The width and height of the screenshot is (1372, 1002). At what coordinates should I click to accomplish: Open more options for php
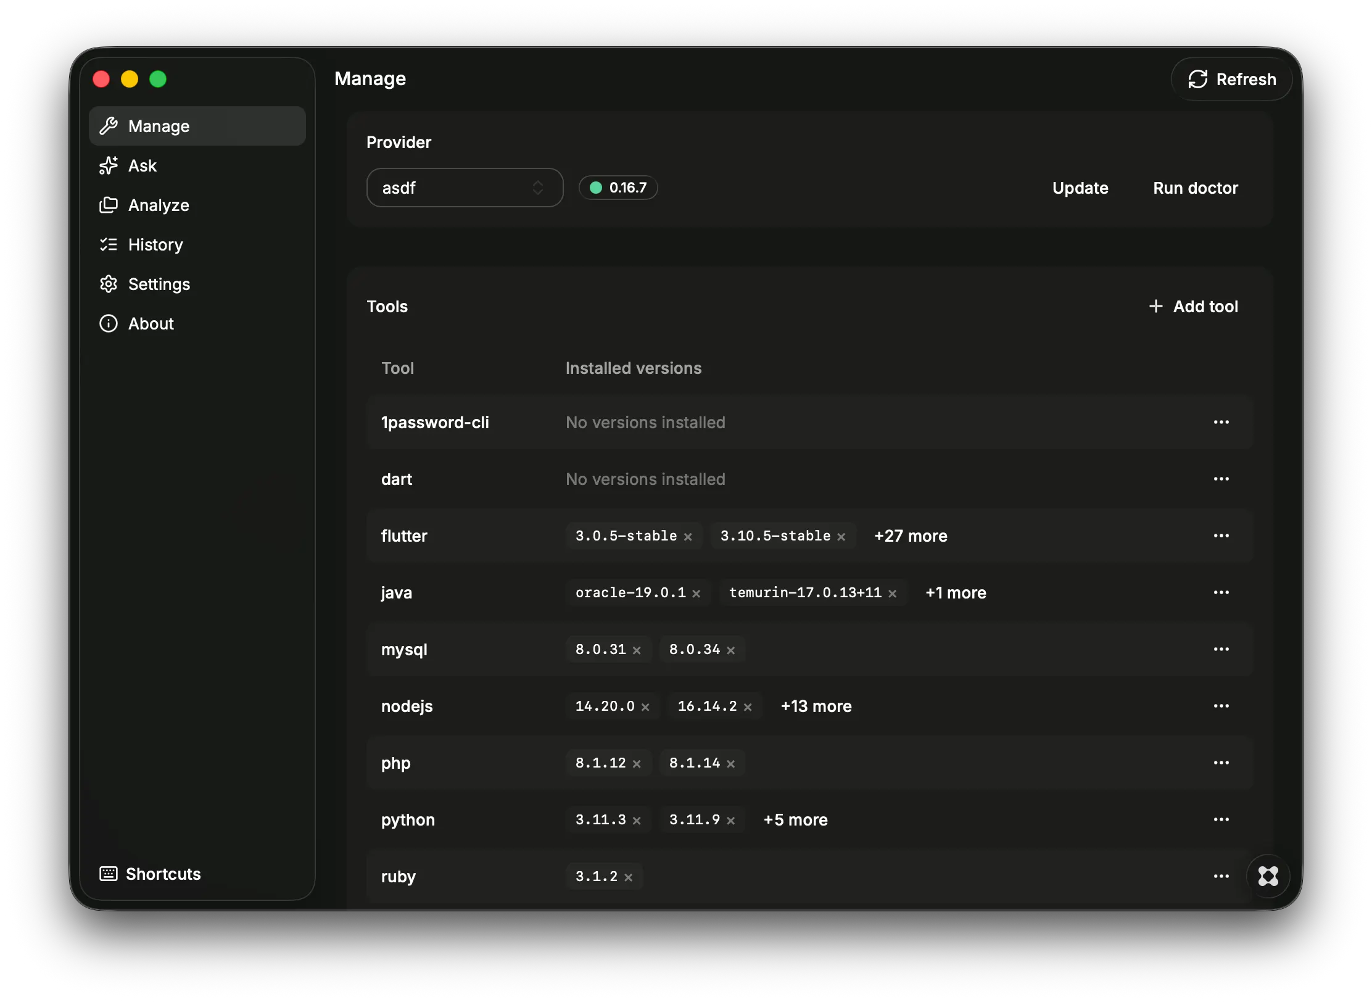pos(1221,763)
